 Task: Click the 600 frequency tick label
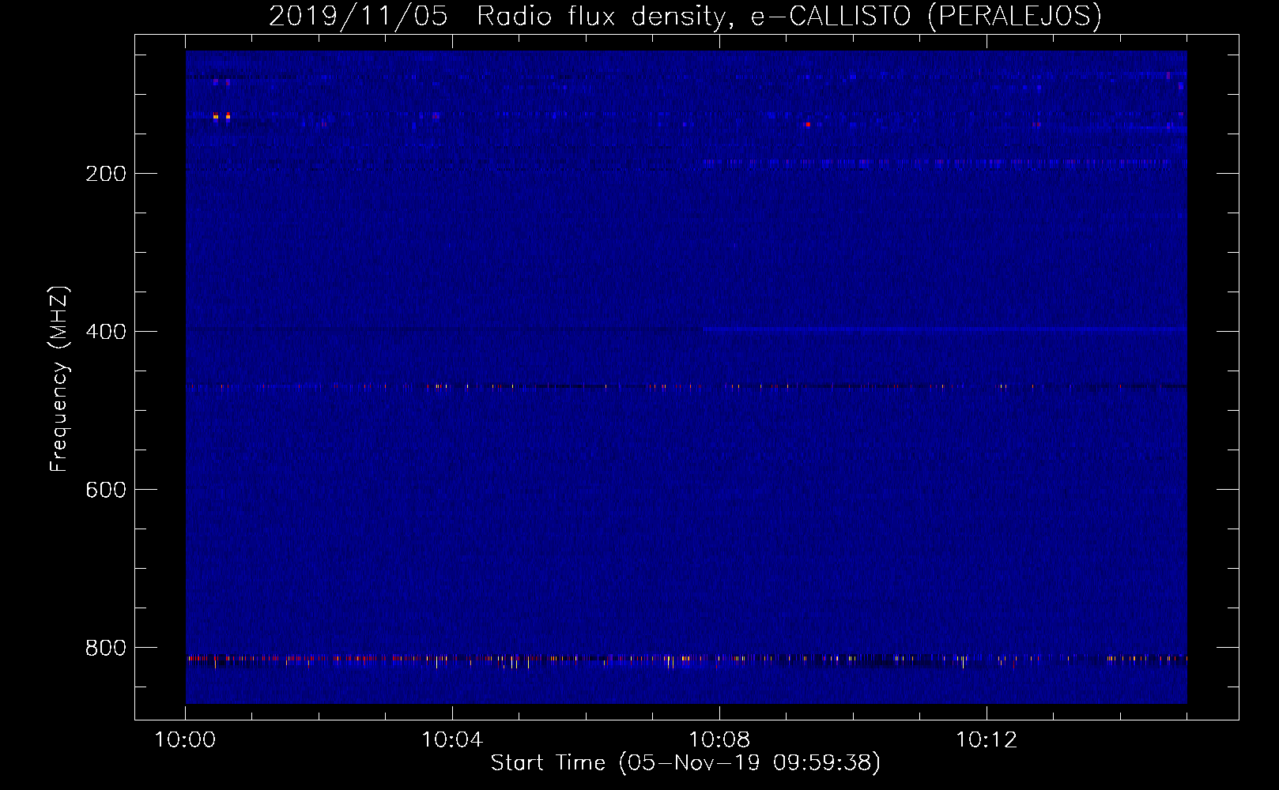pos(106,490)
